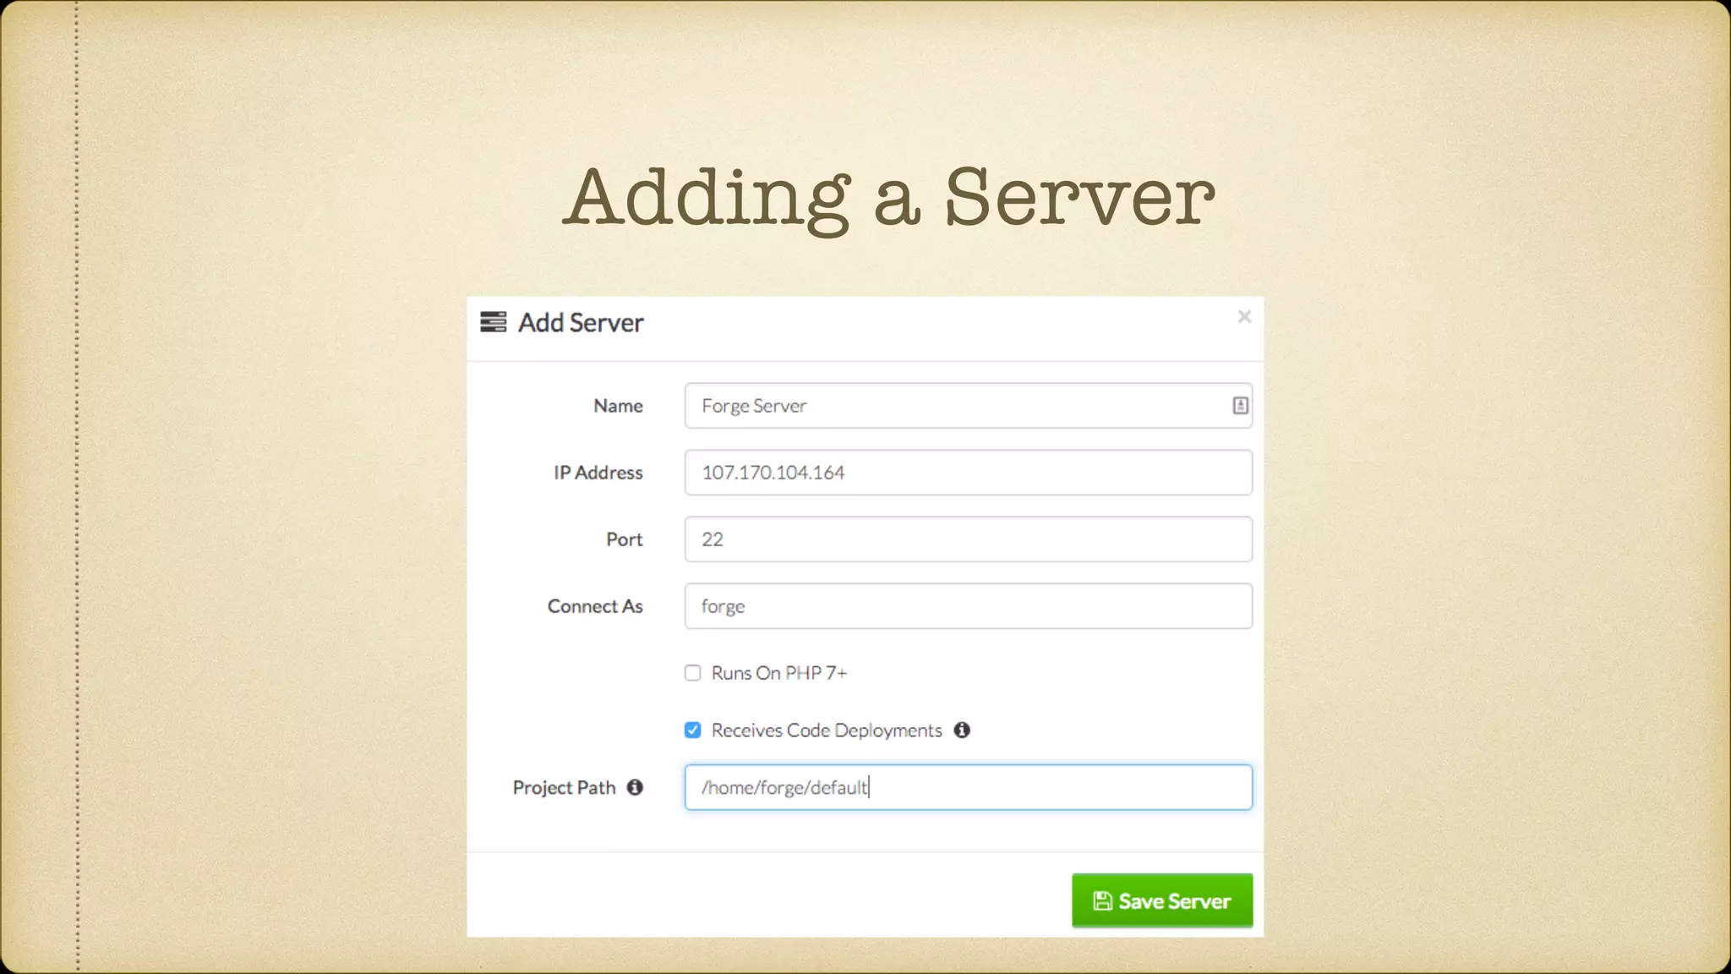Open info tooltip next to Receives Code Deployments
This screenshot has width=1731, height=974.
962,730
